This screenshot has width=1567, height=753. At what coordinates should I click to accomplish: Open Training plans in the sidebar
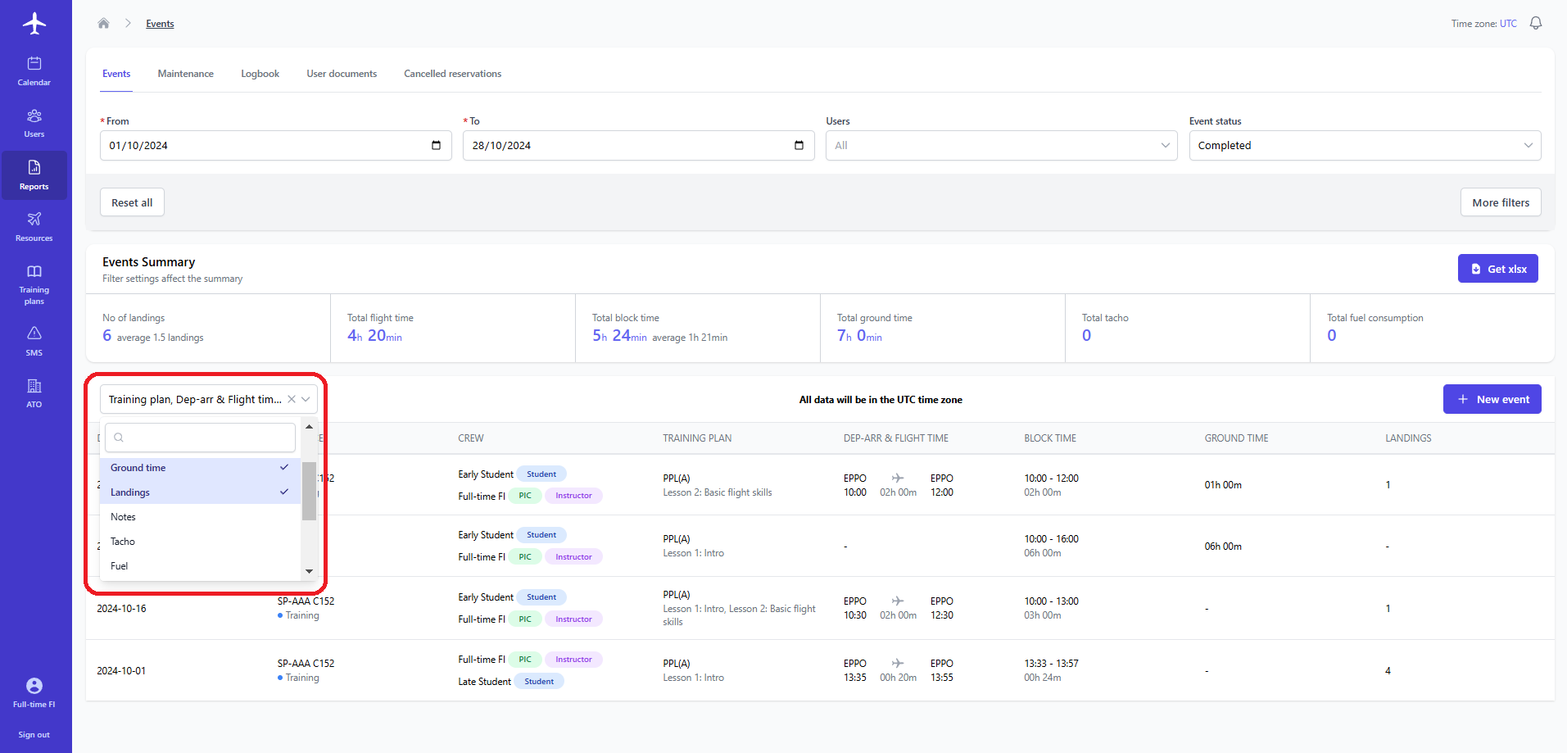[x=34, y=284]
